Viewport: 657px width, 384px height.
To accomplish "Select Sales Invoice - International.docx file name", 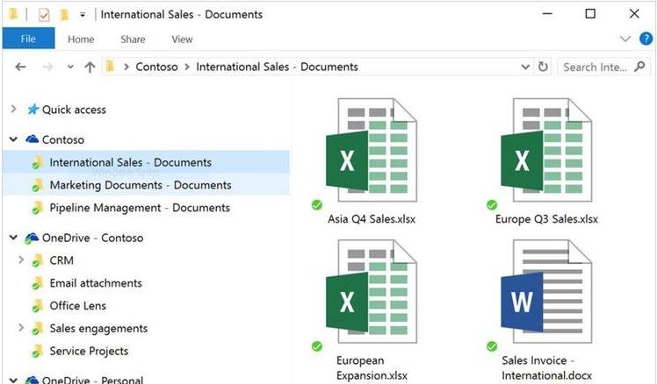I will [547, 367].
